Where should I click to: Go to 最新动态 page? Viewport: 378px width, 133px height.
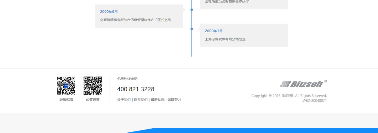coord(157,100)
